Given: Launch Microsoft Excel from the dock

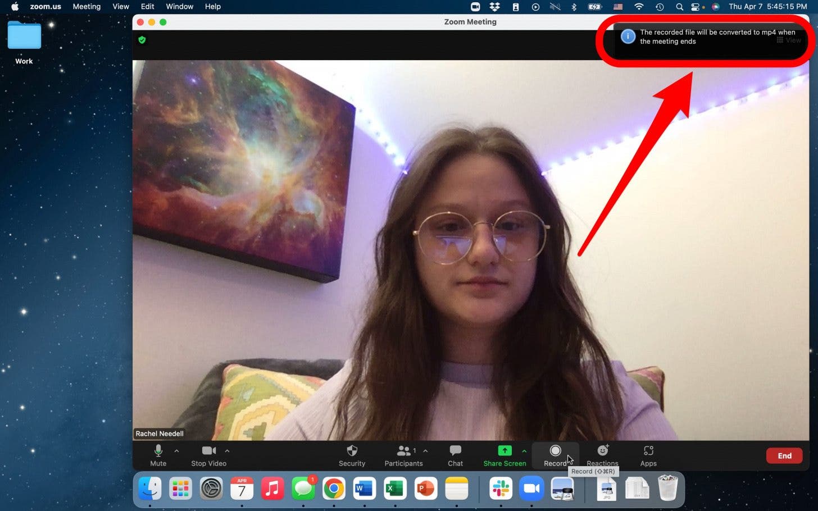Looking at the screenshot, I should 394,488.
